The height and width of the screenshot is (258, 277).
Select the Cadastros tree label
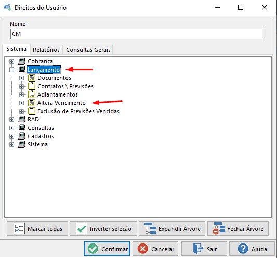click(41, 136)
